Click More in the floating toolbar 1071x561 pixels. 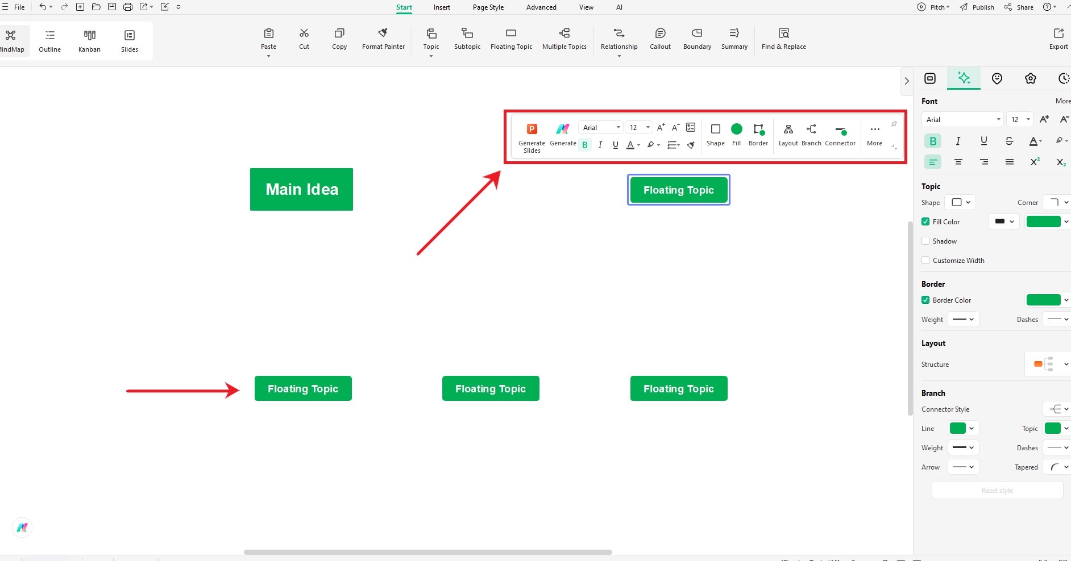(x=874, y=135)
